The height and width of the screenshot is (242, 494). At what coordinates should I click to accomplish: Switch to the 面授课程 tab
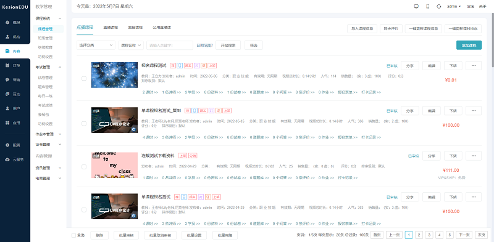135,27
